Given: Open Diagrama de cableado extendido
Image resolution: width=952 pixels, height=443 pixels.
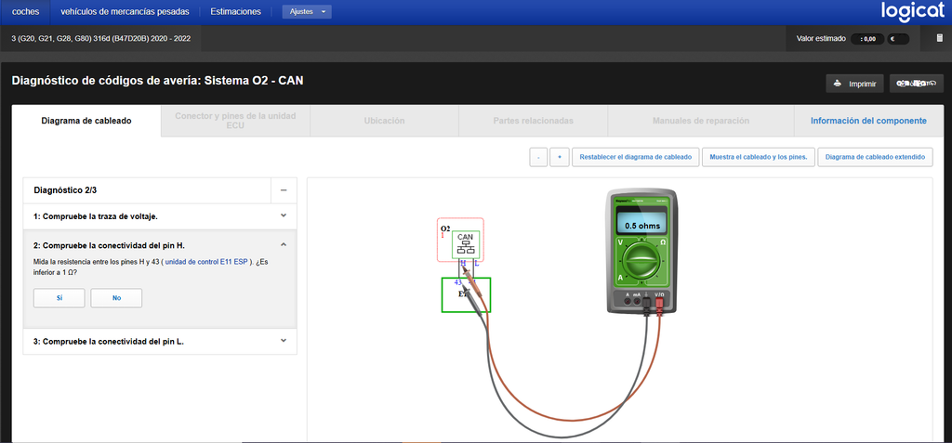Looking at the screenshot, I should (x=875, y=157).
